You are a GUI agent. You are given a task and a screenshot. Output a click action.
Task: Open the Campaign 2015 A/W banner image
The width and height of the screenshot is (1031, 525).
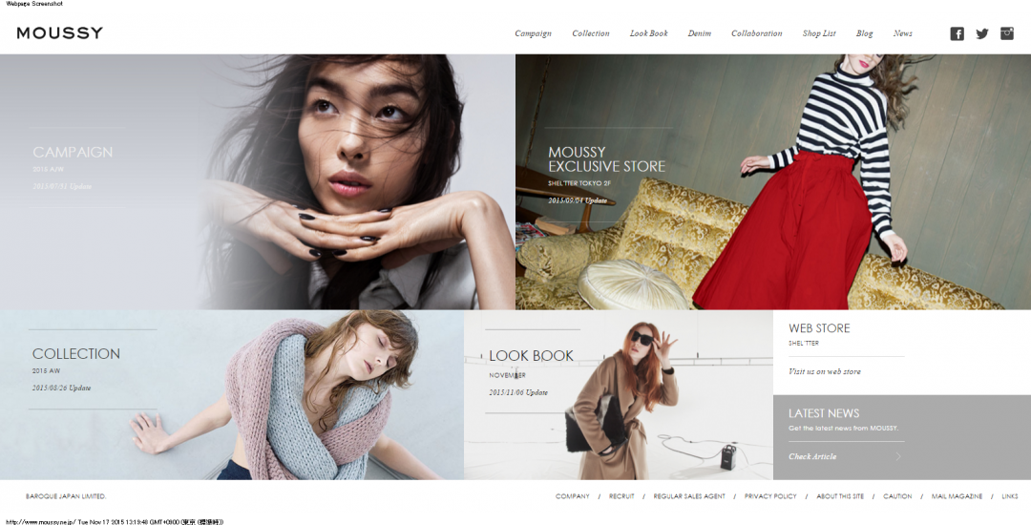tap(258, 181)
